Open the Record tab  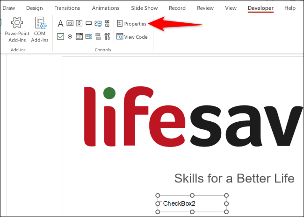click(x=177, y=8)
